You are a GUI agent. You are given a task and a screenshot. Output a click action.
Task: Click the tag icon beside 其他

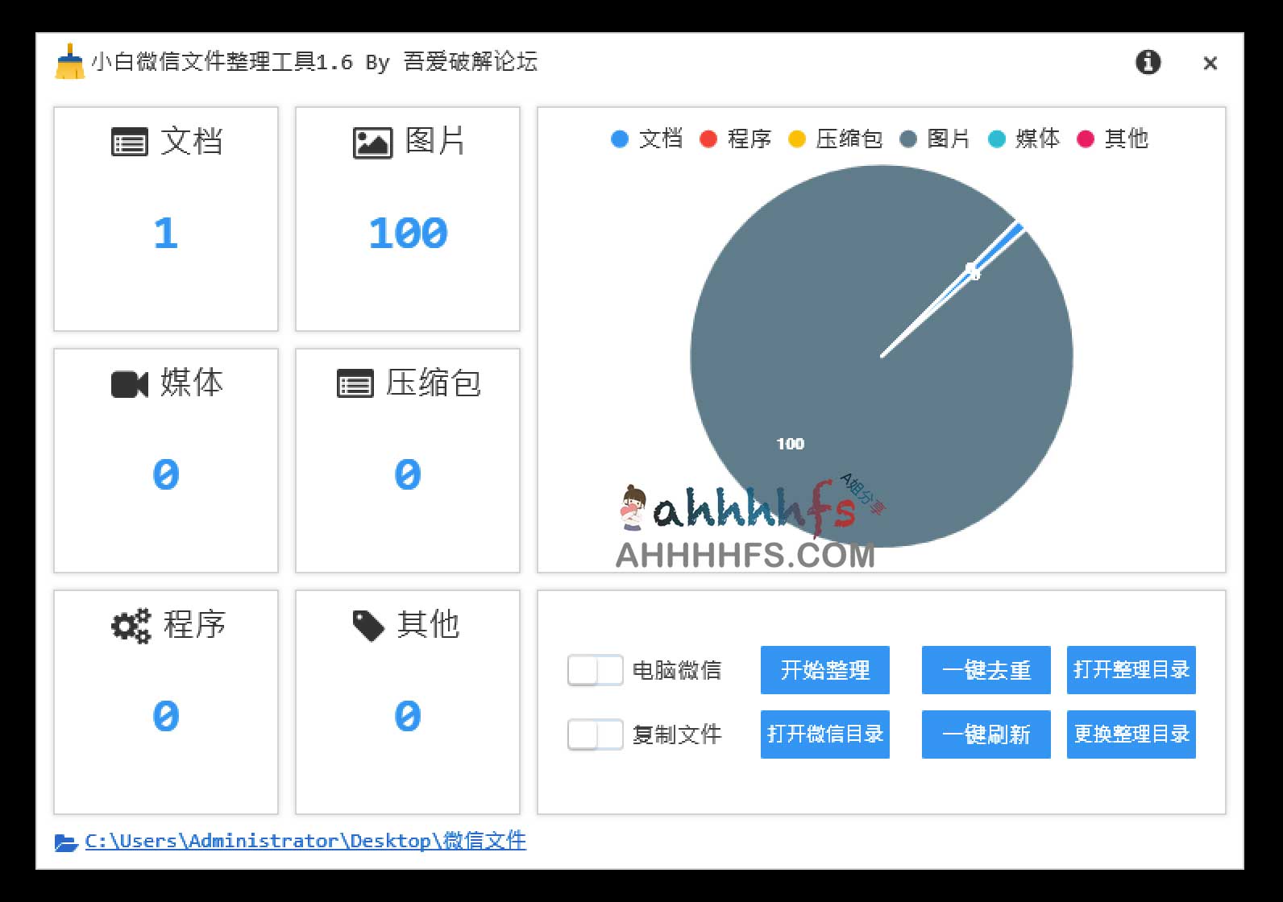[368, 626]
